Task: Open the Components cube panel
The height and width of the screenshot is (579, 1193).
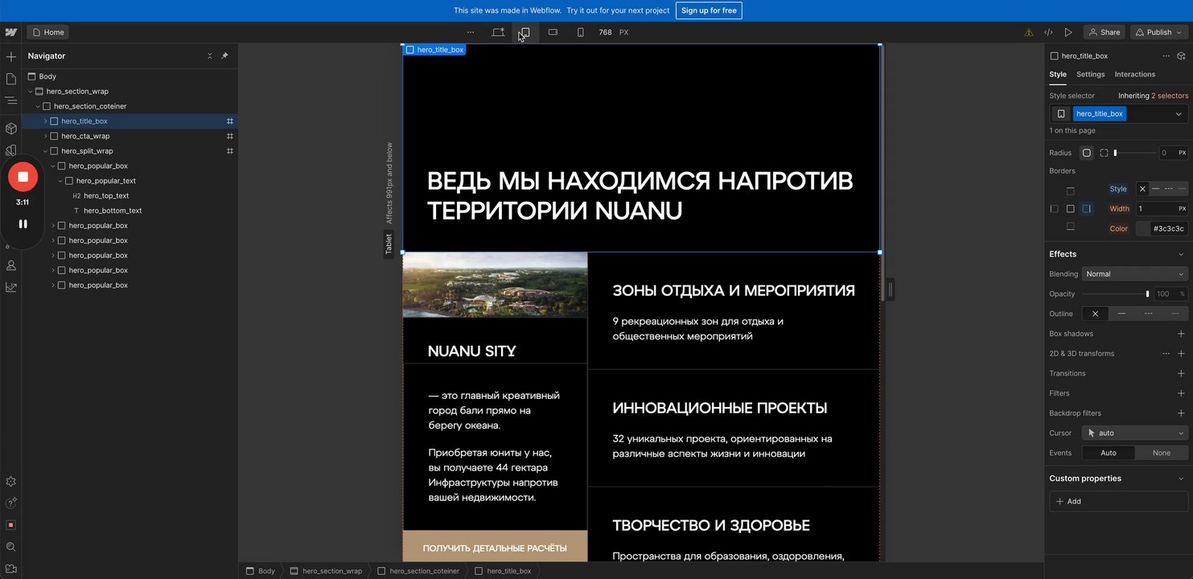Action: pyautogui.click(x=11, y=129)
